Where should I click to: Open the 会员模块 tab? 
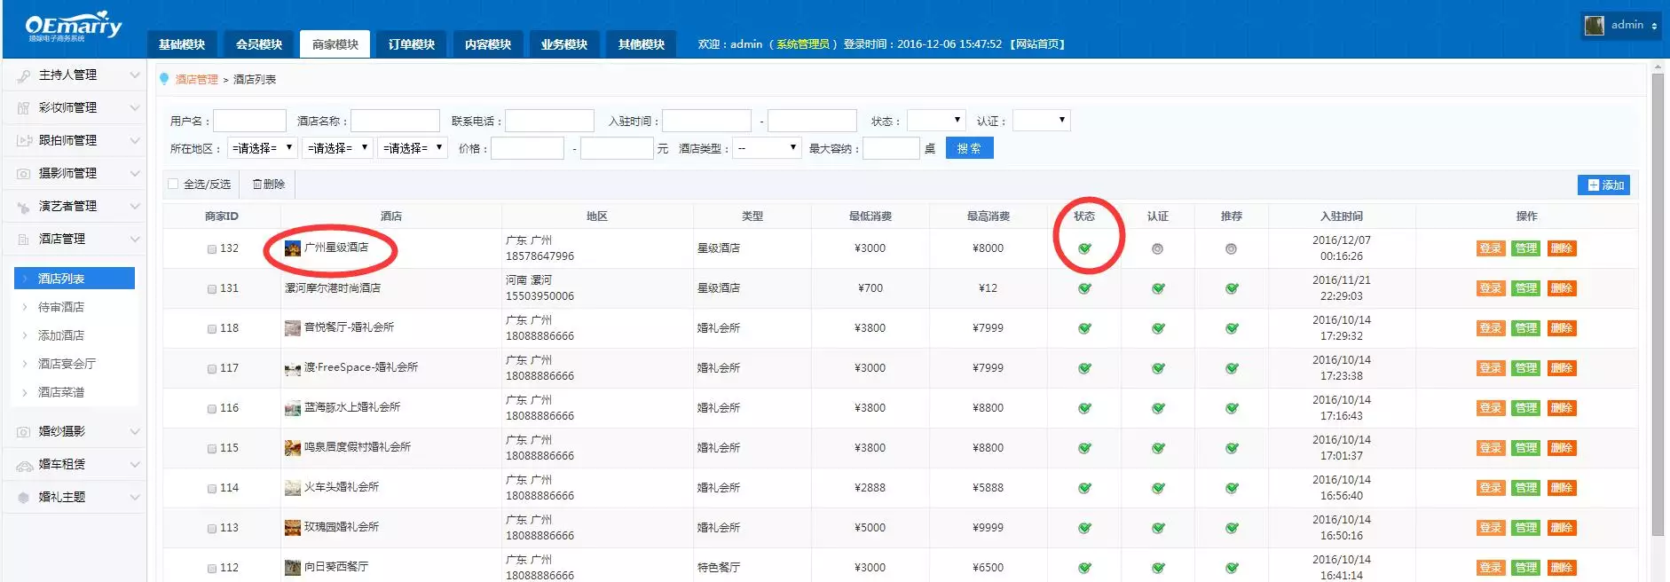259,44
